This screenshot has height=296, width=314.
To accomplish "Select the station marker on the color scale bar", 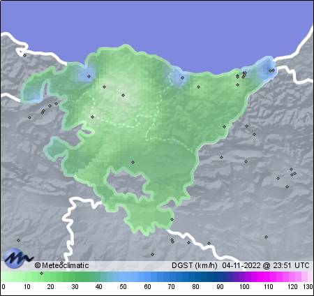I will pyautogui.click(x=42, y=273).
